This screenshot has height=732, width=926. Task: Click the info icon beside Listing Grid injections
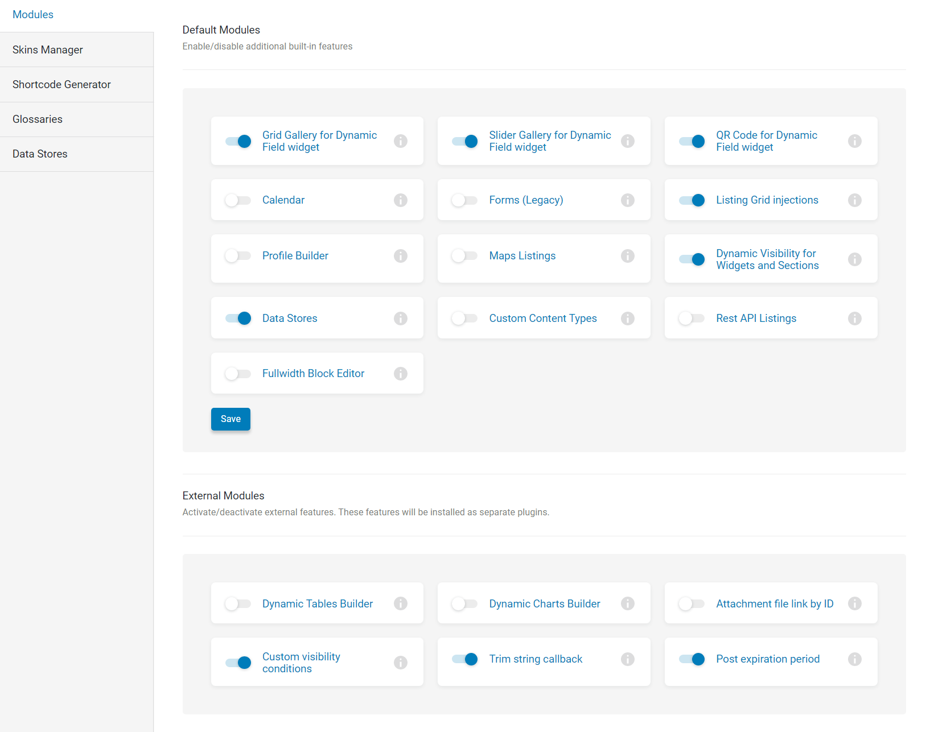854,200
